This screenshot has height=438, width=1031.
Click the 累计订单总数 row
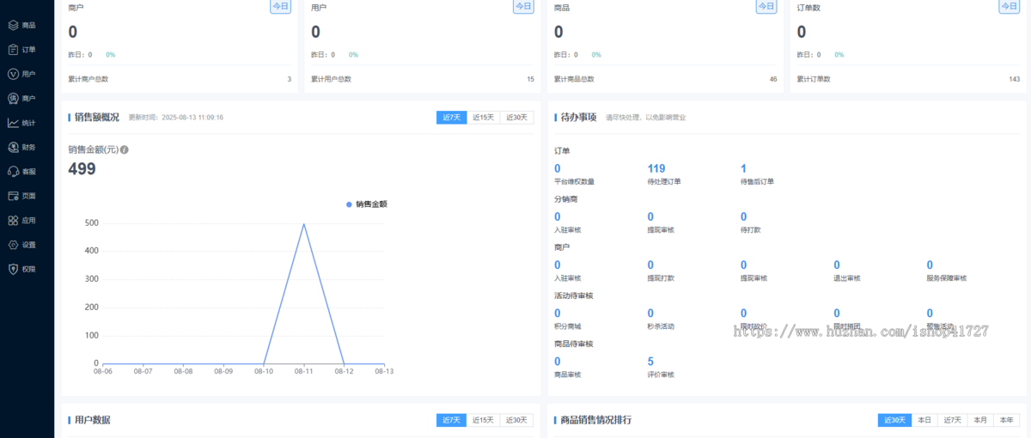(x=908, y=79)
